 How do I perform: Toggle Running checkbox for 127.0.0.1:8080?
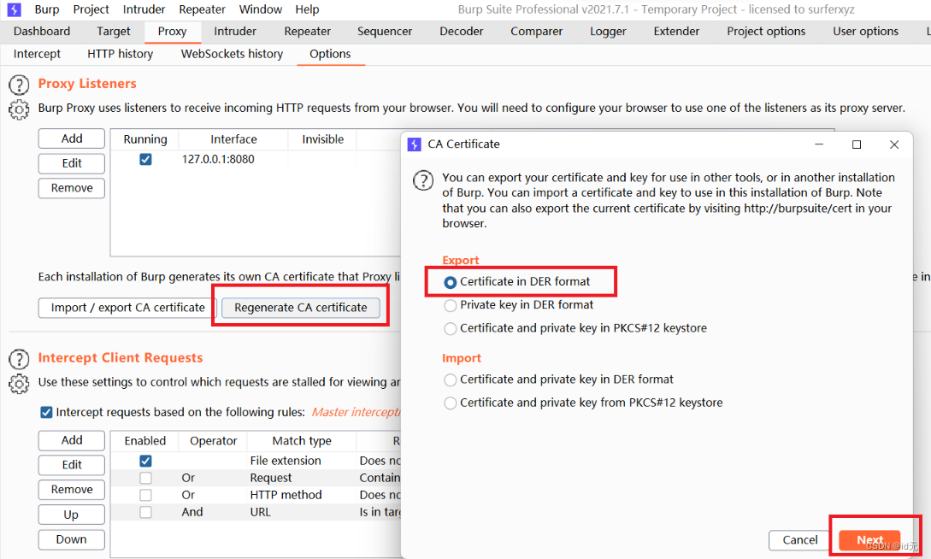coord(145,160)
